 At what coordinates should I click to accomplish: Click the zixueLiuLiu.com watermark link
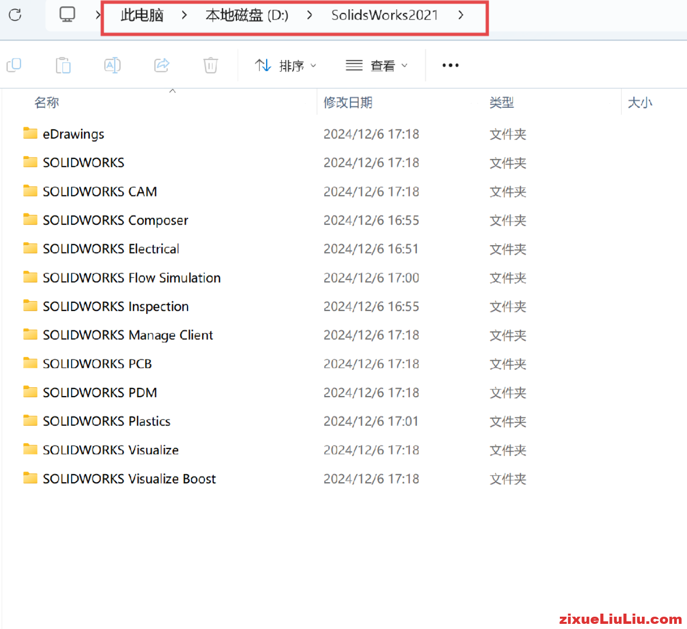pos(619,618)
